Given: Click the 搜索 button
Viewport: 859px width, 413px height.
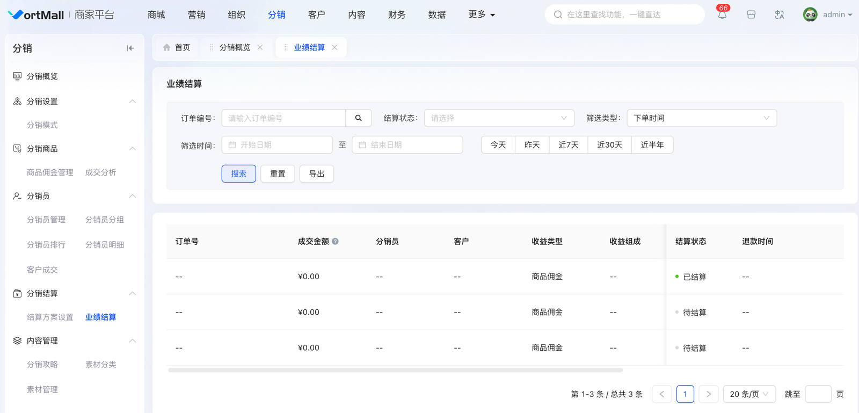Looking at the screenshot, I should pyautogui.click(x=238, y=174).
